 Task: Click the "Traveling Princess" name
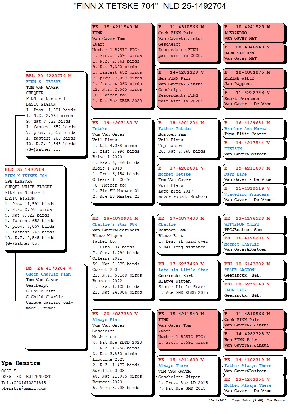point(246,194)
